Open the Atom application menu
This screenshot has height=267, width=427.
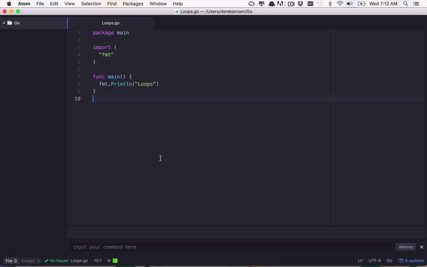pyautogui.click(x=24, y=4)
